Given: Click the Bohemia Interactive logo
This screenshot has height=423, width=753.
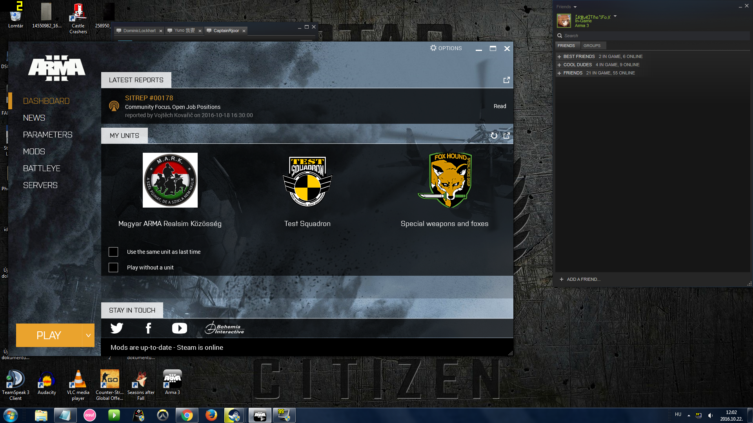Looking at the screenshot, I should coord(225,328).
